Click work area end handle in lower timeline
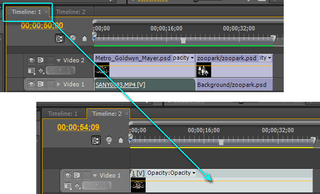The image size is (320, 194). click(x=313, y=140)
